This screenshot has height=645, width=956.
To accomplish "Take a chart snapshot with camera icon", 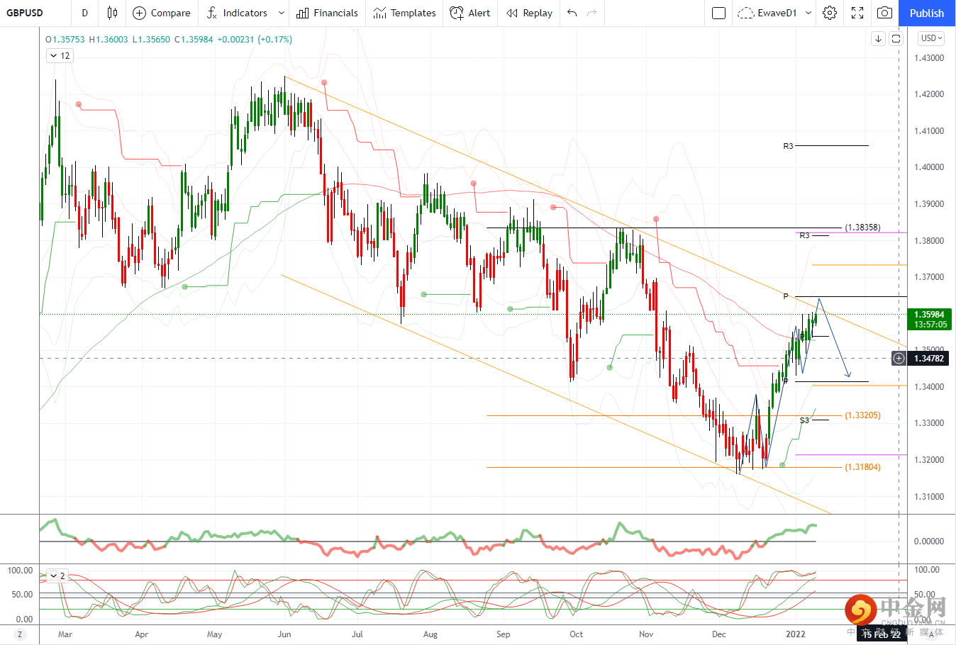I will 884,13.
